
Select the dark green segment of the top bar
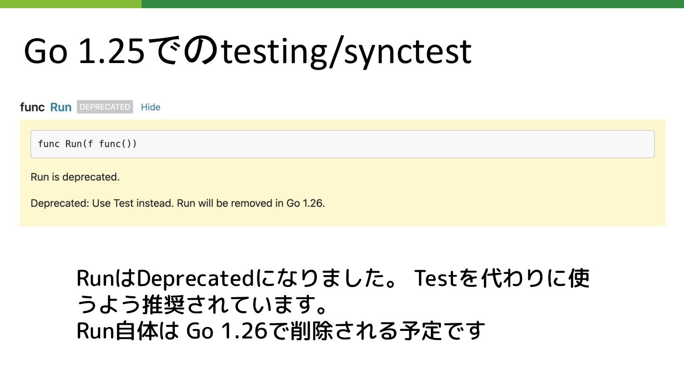pos(413,4)
